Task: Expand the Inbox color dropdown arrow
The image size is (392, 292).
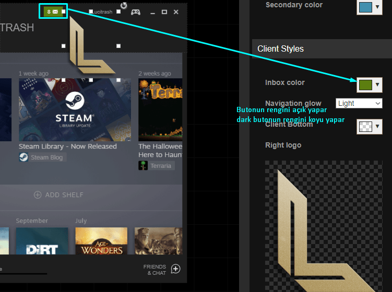Action: click(x=377, y=84)
